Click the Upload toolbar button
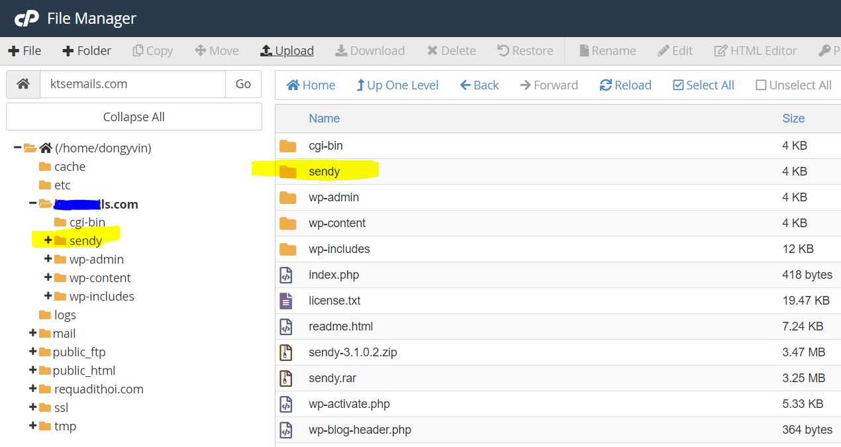The width and height of the screenshot is (841, 447). (x=287, y=51)
